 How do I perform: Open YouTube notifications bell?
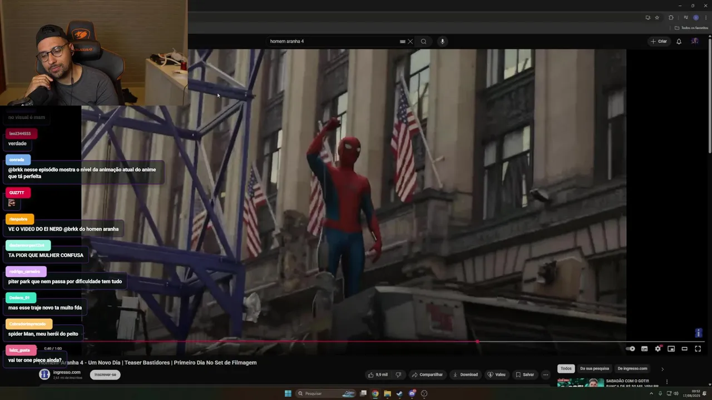pyautogui.click(x=679, y=41)
